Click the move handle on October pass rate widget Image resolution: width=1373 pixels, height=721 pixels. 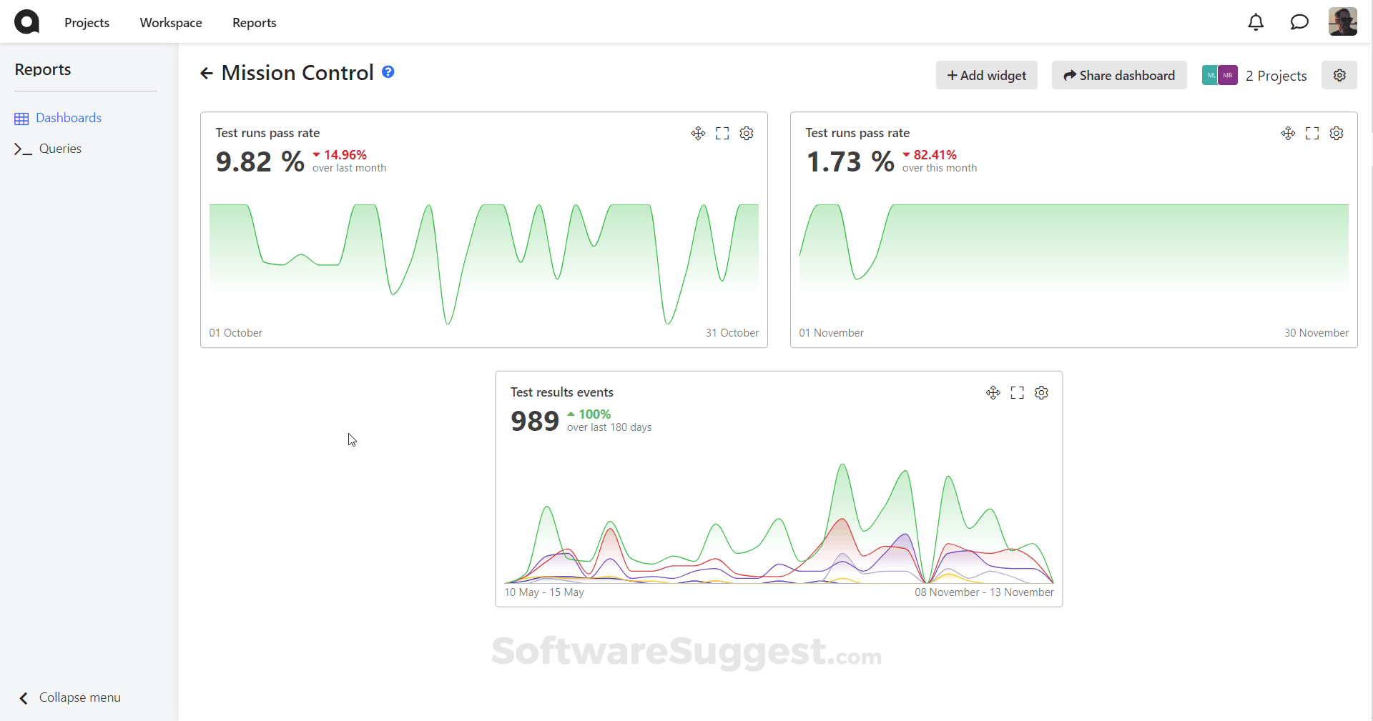point(698,134)
